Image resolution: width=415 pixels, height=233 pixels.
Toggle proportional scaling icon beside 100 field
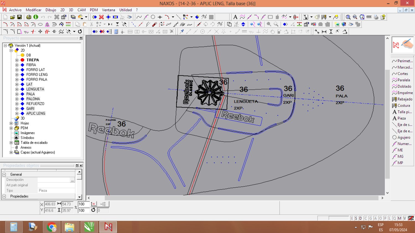coord(94,204)
